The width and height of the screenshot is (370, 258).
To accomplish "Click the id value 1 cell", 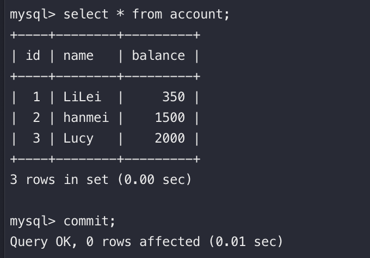I will click(36, 97).
